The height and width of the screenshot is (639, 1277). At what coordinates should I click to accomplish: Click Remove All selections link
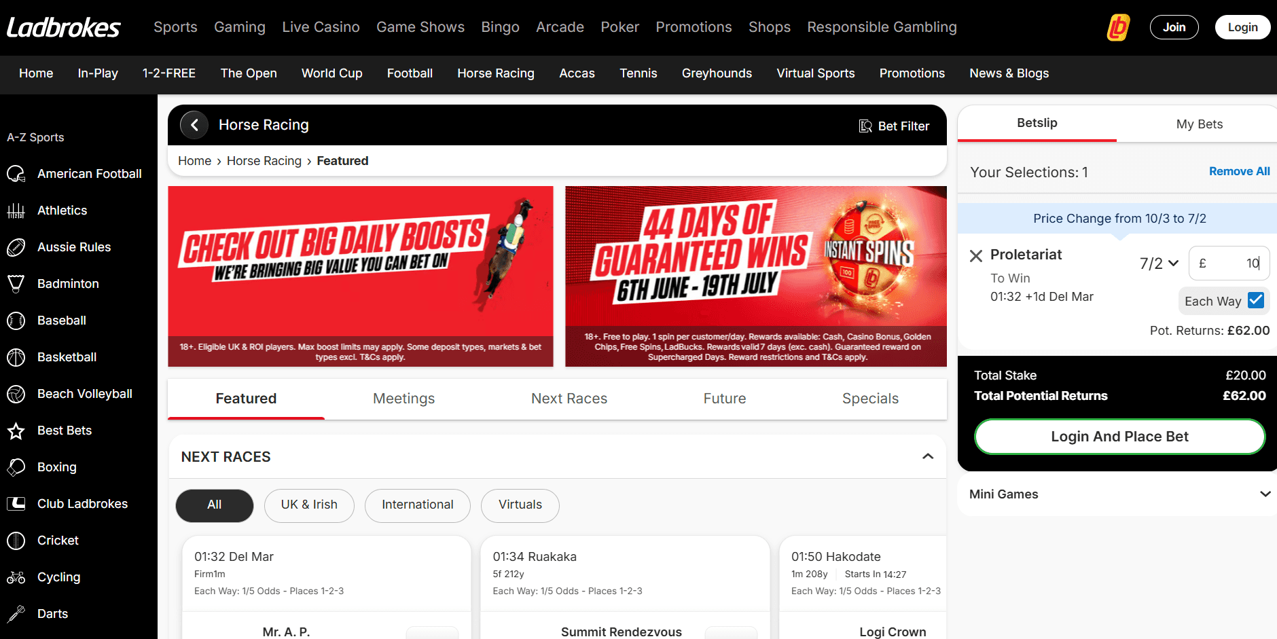click(x=1239, y=172)
